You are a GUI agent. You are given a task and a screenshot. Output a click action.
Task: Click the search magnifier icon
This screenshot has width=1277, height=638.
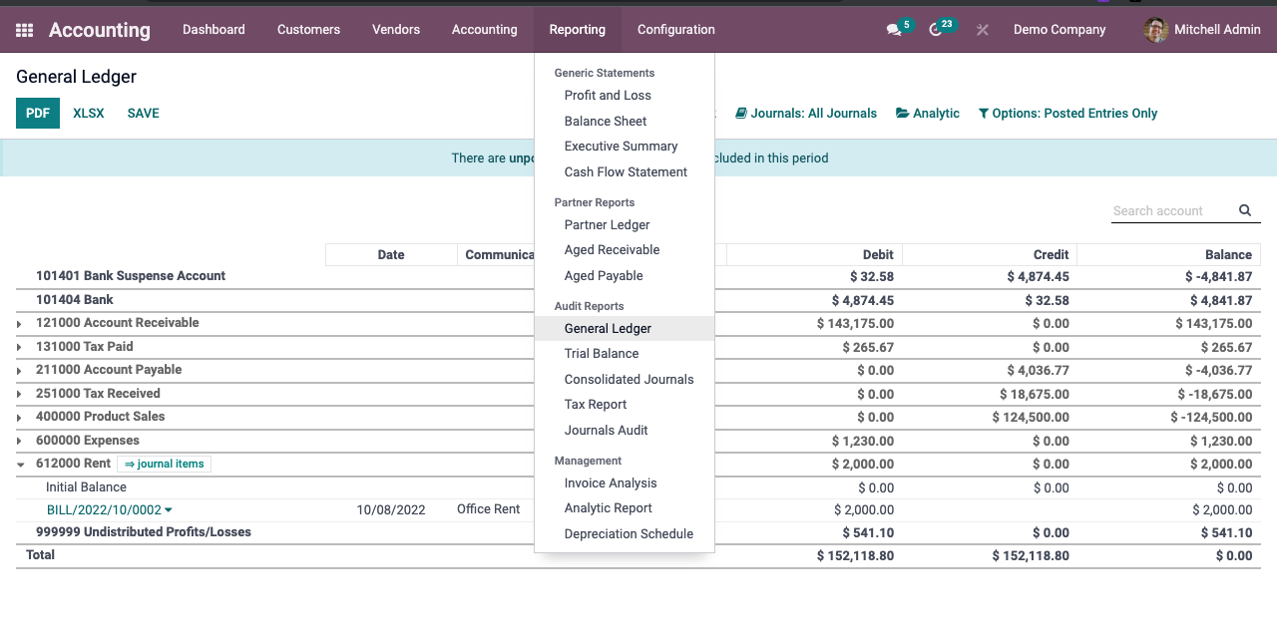[x=1245, y=210]
